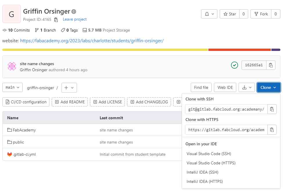Image resolution: width=283 pixels, height=191 pixels.
Task: Choose Visual Studio Code (SSH) option
Action: coord(209,154)
